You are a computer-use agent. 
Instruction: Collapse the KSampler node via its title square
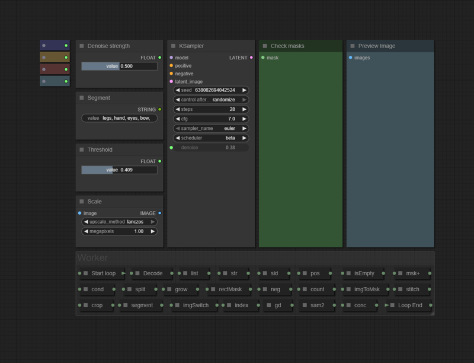pyautogui.click(x=173, y=46)
